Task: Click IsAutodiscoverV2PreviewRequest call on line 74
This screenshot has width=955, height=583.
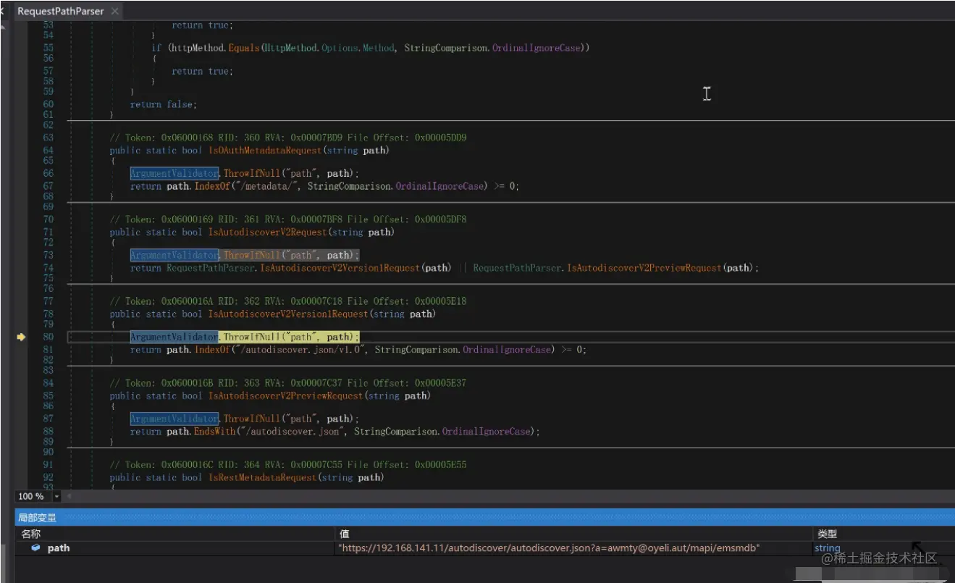Action: point(644,268)
